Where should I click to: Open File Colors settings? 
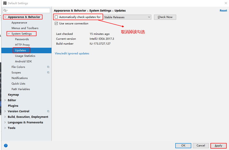pyautogui.click(x=18, y=67)
